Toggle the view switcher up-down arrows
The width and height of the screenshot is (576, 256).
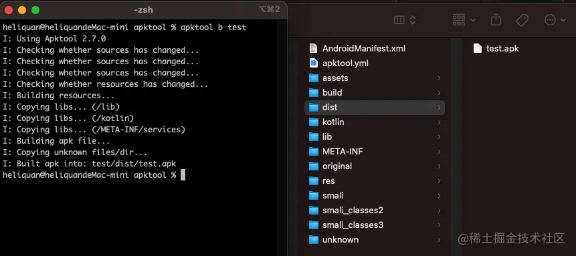click(x=413, y=20)
